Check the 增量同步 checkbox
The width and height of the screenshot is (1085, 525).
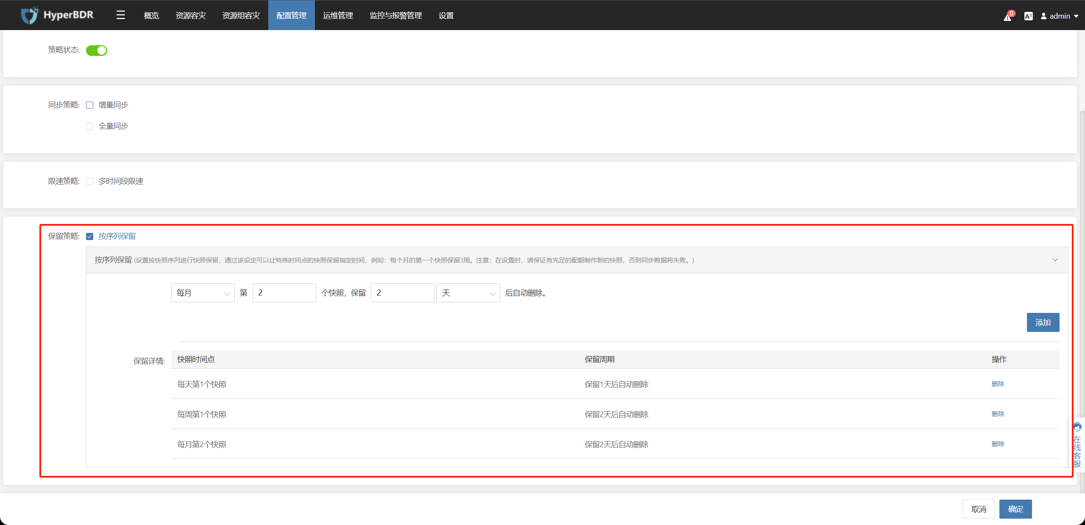pos(89,105)
